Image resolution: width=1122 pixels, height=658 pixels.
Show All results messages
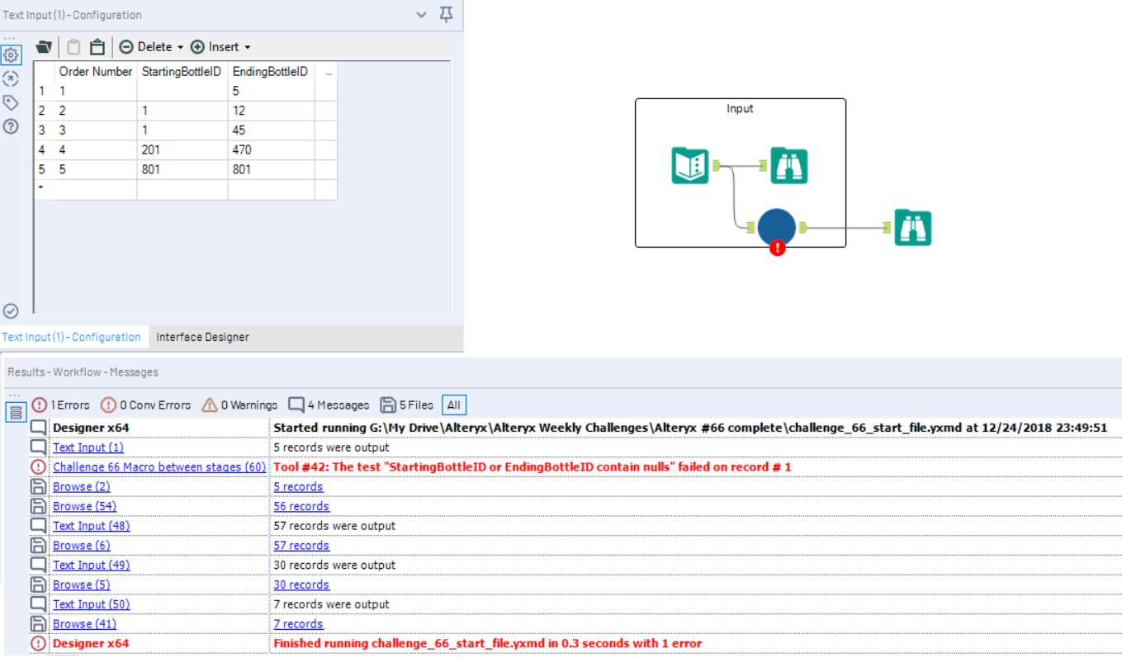click(453, 405)
